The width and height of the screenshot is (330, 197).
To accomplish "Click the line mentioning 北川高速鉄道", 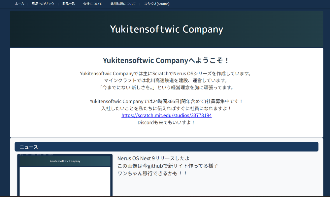I will tap(166, 81).
